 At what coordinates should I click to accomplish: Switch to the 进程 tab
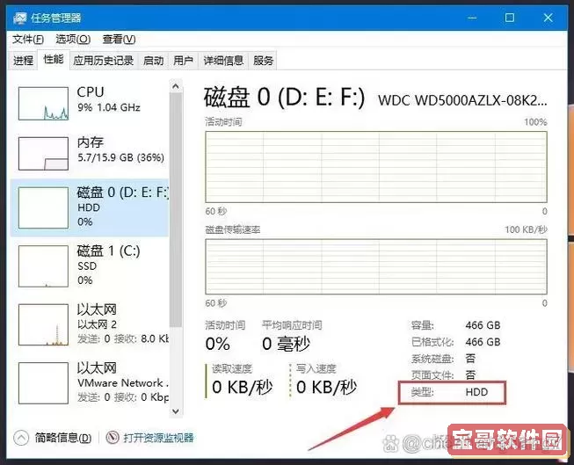pos(24,61)
